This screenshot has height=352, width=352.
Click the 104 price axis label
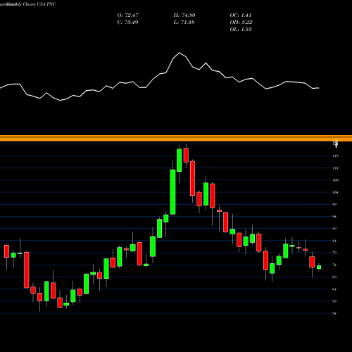click(336, 192)
